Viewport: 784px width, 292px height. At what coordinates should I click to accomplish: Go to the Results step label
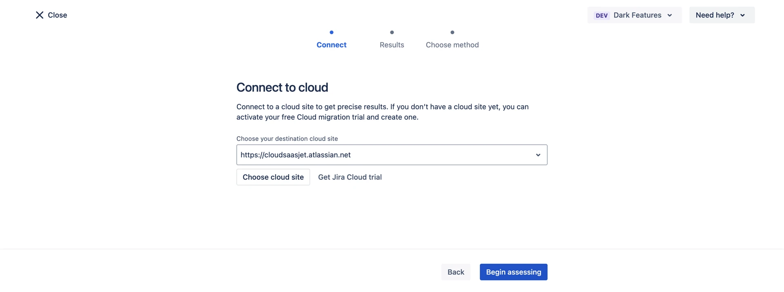(392, 45)
